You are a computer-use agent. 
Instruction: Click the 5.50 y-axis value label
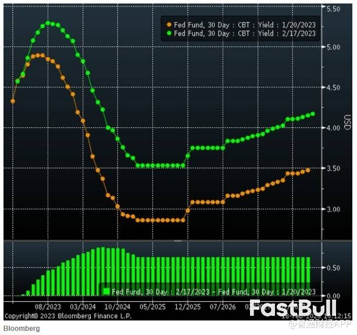tap(334, 9)
